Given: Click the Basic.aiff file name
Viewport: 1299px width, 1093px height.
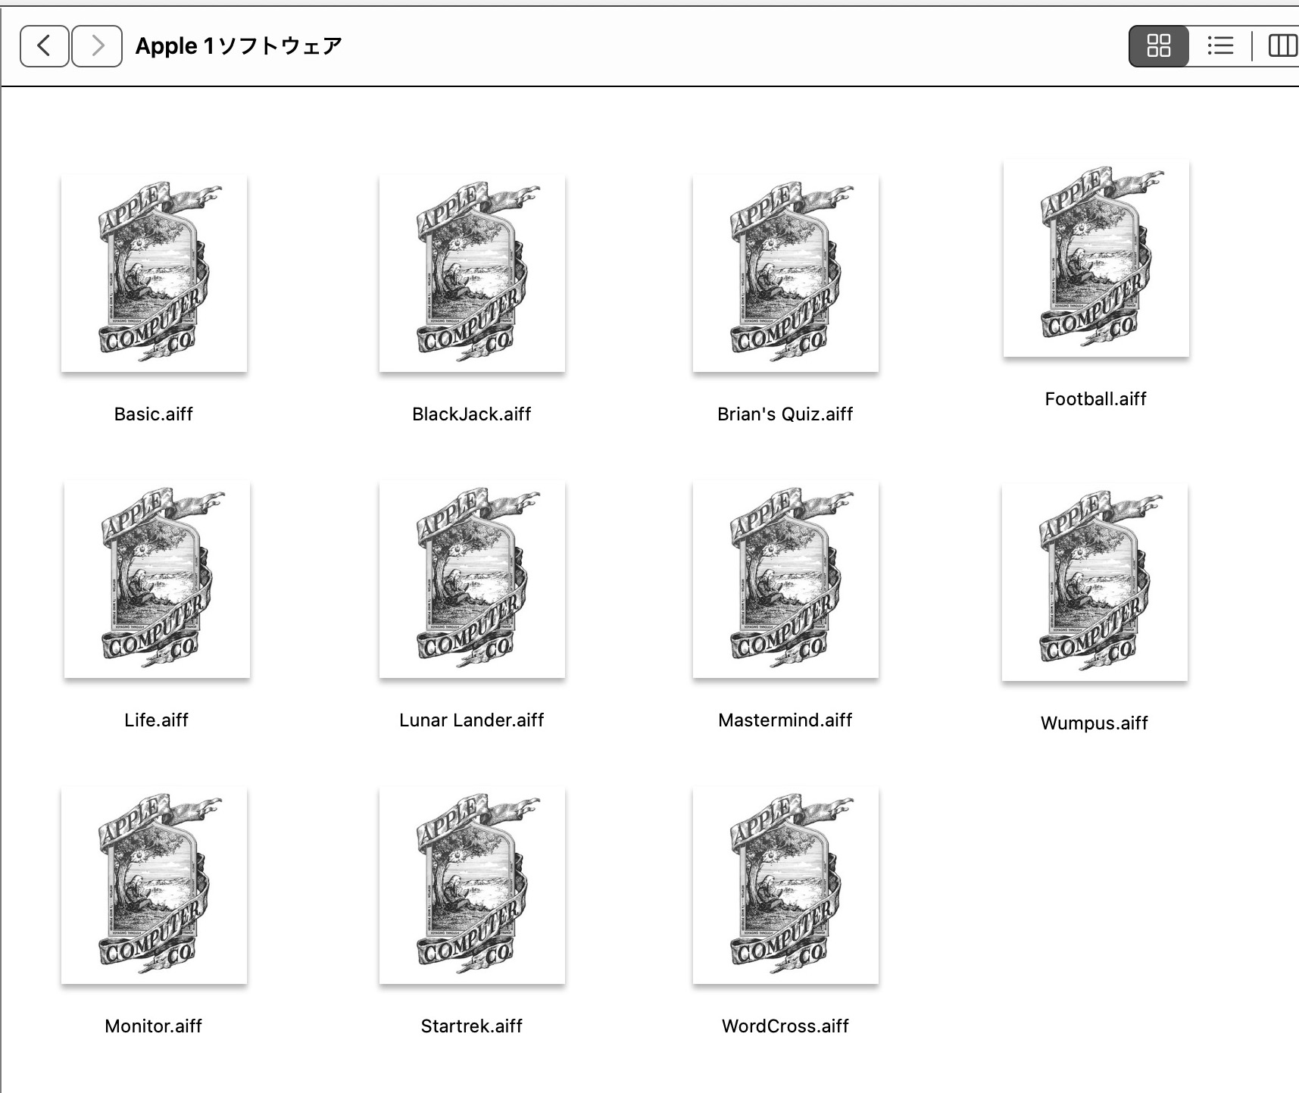Looking at the screenshot, I should pyautogui.click(x=154, y=414).
